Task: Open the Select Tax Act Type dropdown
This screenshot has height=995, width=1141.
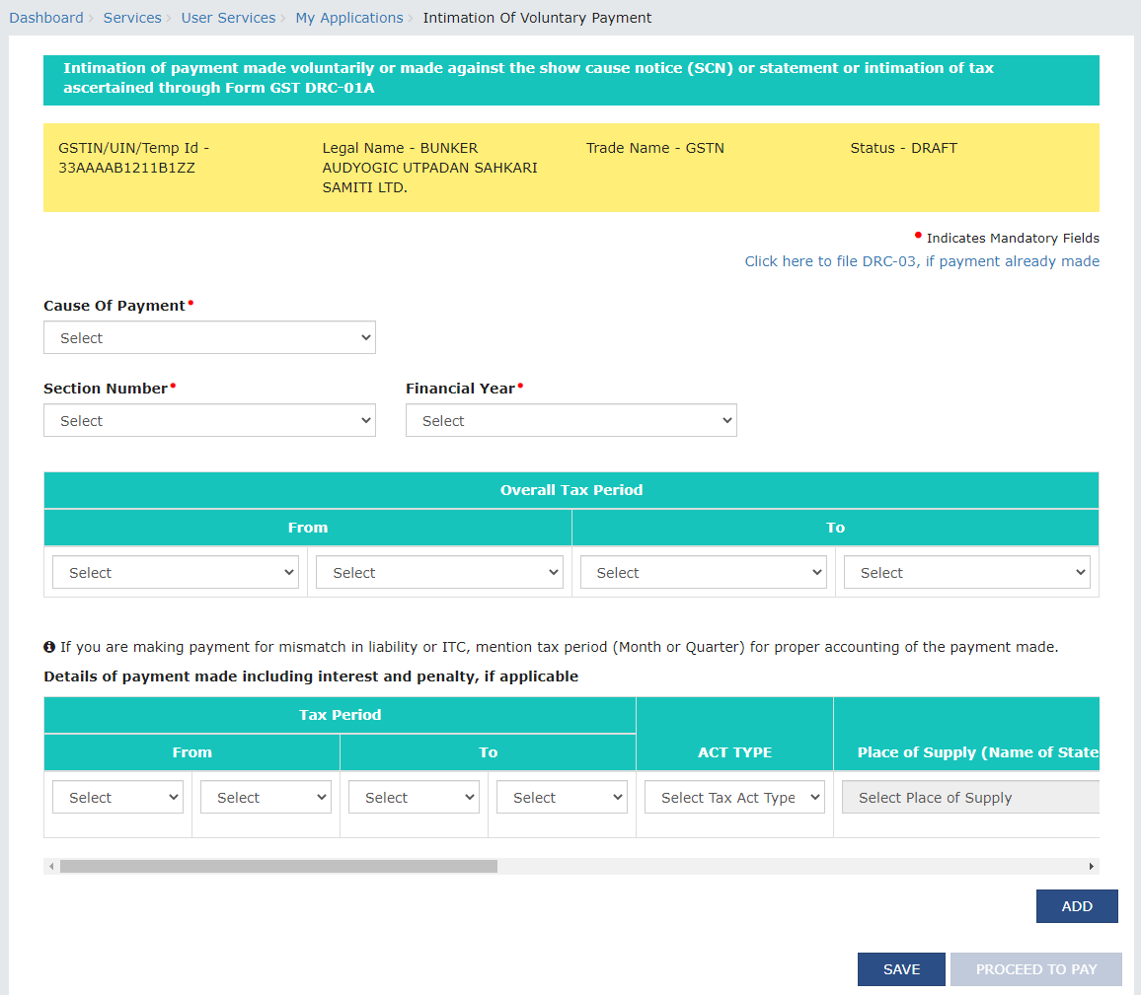Action: point(734,797)
